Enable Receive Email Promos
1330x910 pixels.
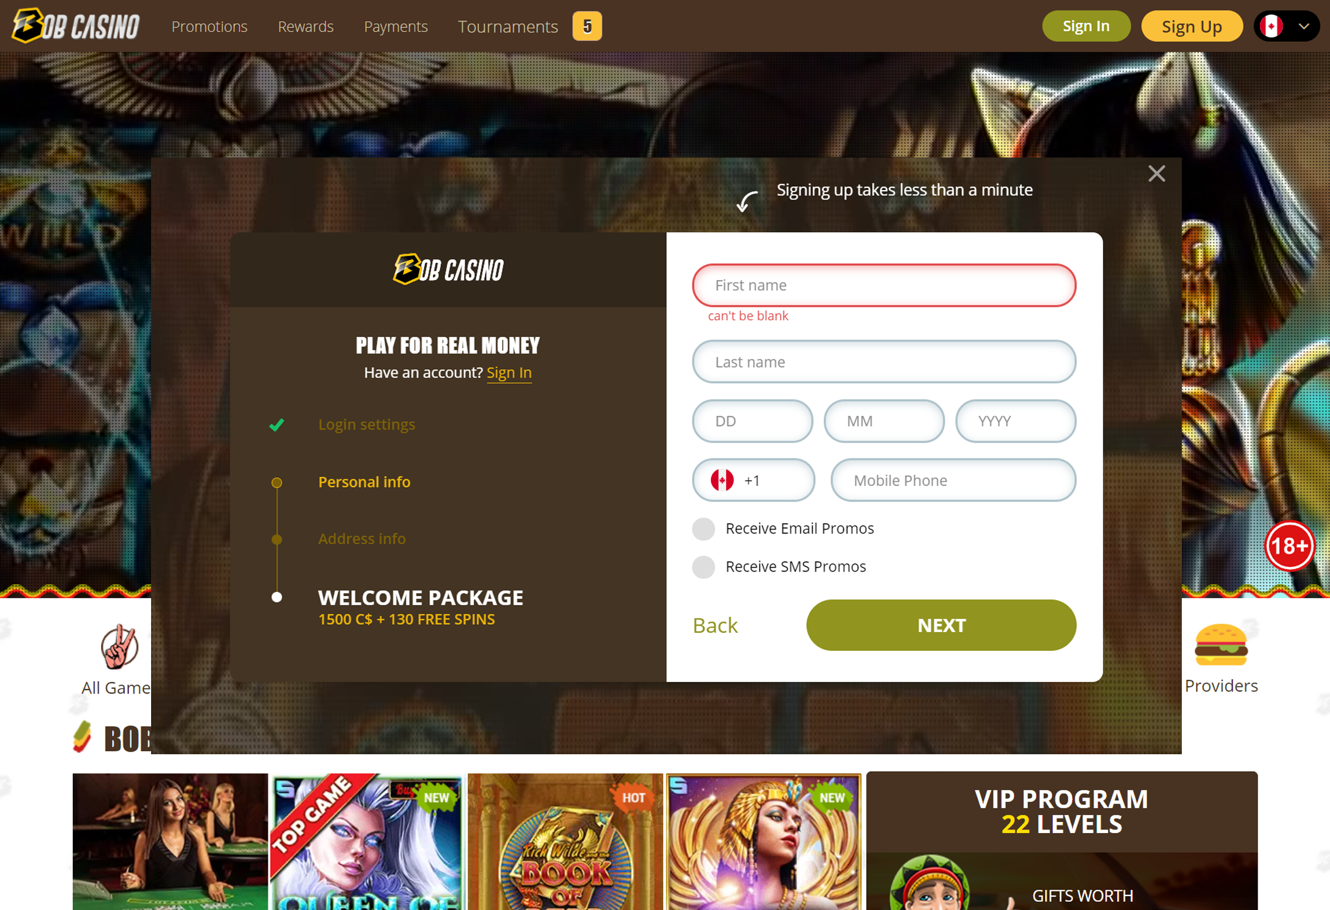coord(703,528)
